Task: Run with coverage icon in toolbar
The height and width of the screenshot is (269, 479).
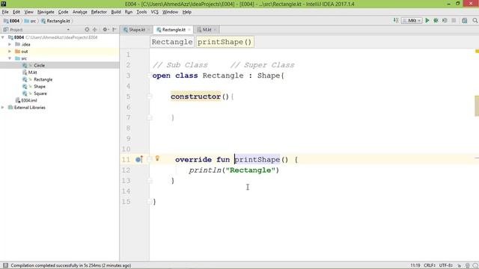Action: 445,20
